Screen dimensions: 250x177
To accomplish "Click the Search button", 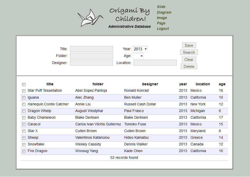I will click(189, 52).
